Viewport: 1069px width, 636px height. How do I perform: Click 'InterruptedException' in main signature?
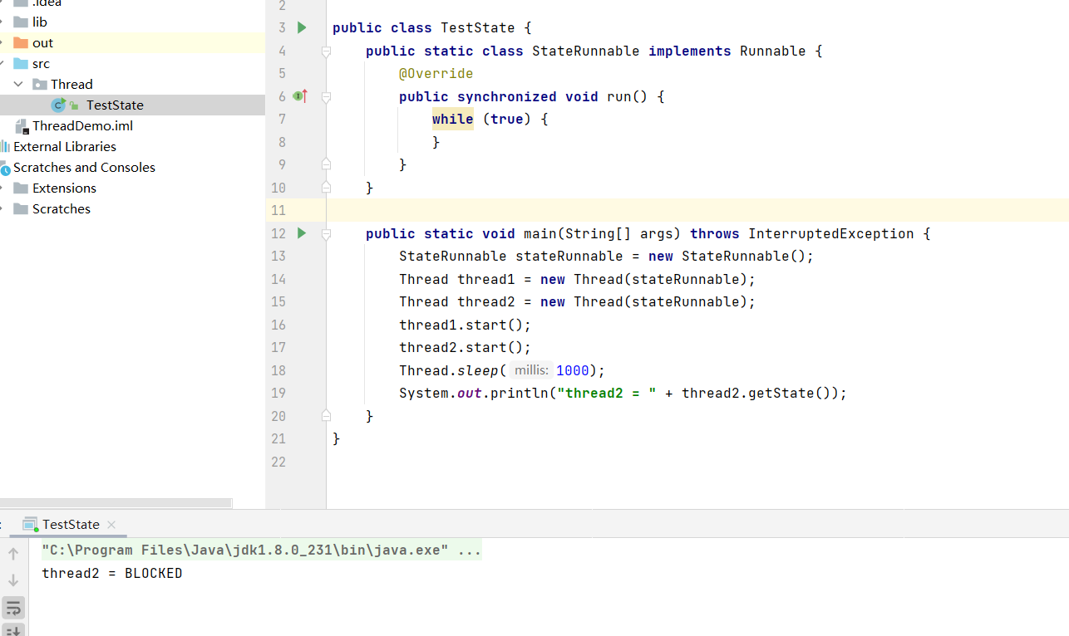click(831, 234)
